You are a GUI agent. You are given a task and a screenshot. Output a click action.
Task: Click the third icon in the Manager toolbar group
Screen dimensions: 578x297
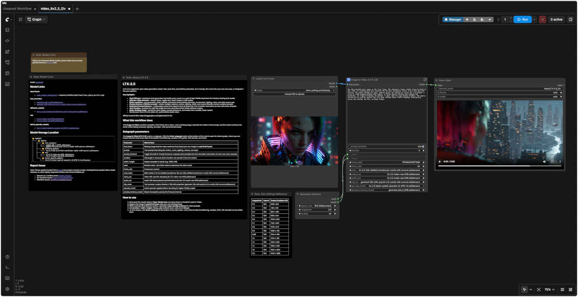[474, 19]
